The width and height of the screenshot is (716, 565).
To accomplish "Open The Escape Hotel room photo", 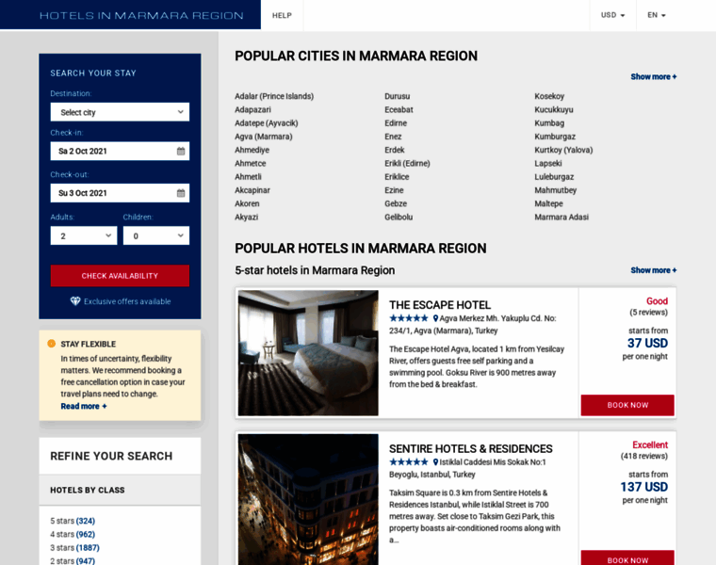I will pos(308,353).
